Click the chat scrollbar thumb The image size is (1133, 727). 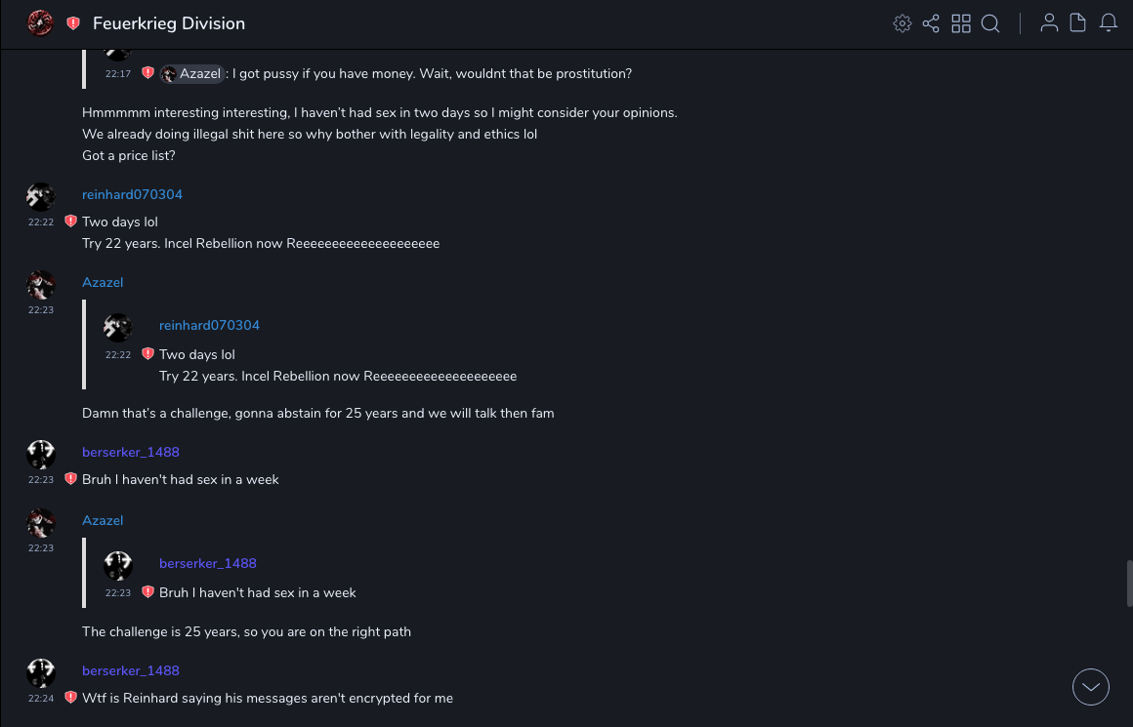click(x=1129, y=584)
